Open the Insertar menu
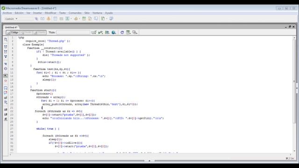Viewport: 299px width, 168px height. pyautogui.click(x=37, y=13)
